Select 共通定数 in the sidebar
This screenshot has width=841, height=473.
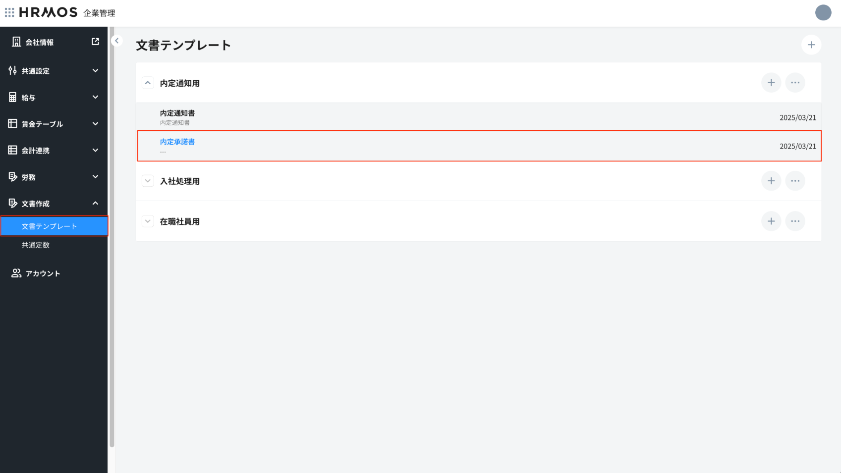36,245
